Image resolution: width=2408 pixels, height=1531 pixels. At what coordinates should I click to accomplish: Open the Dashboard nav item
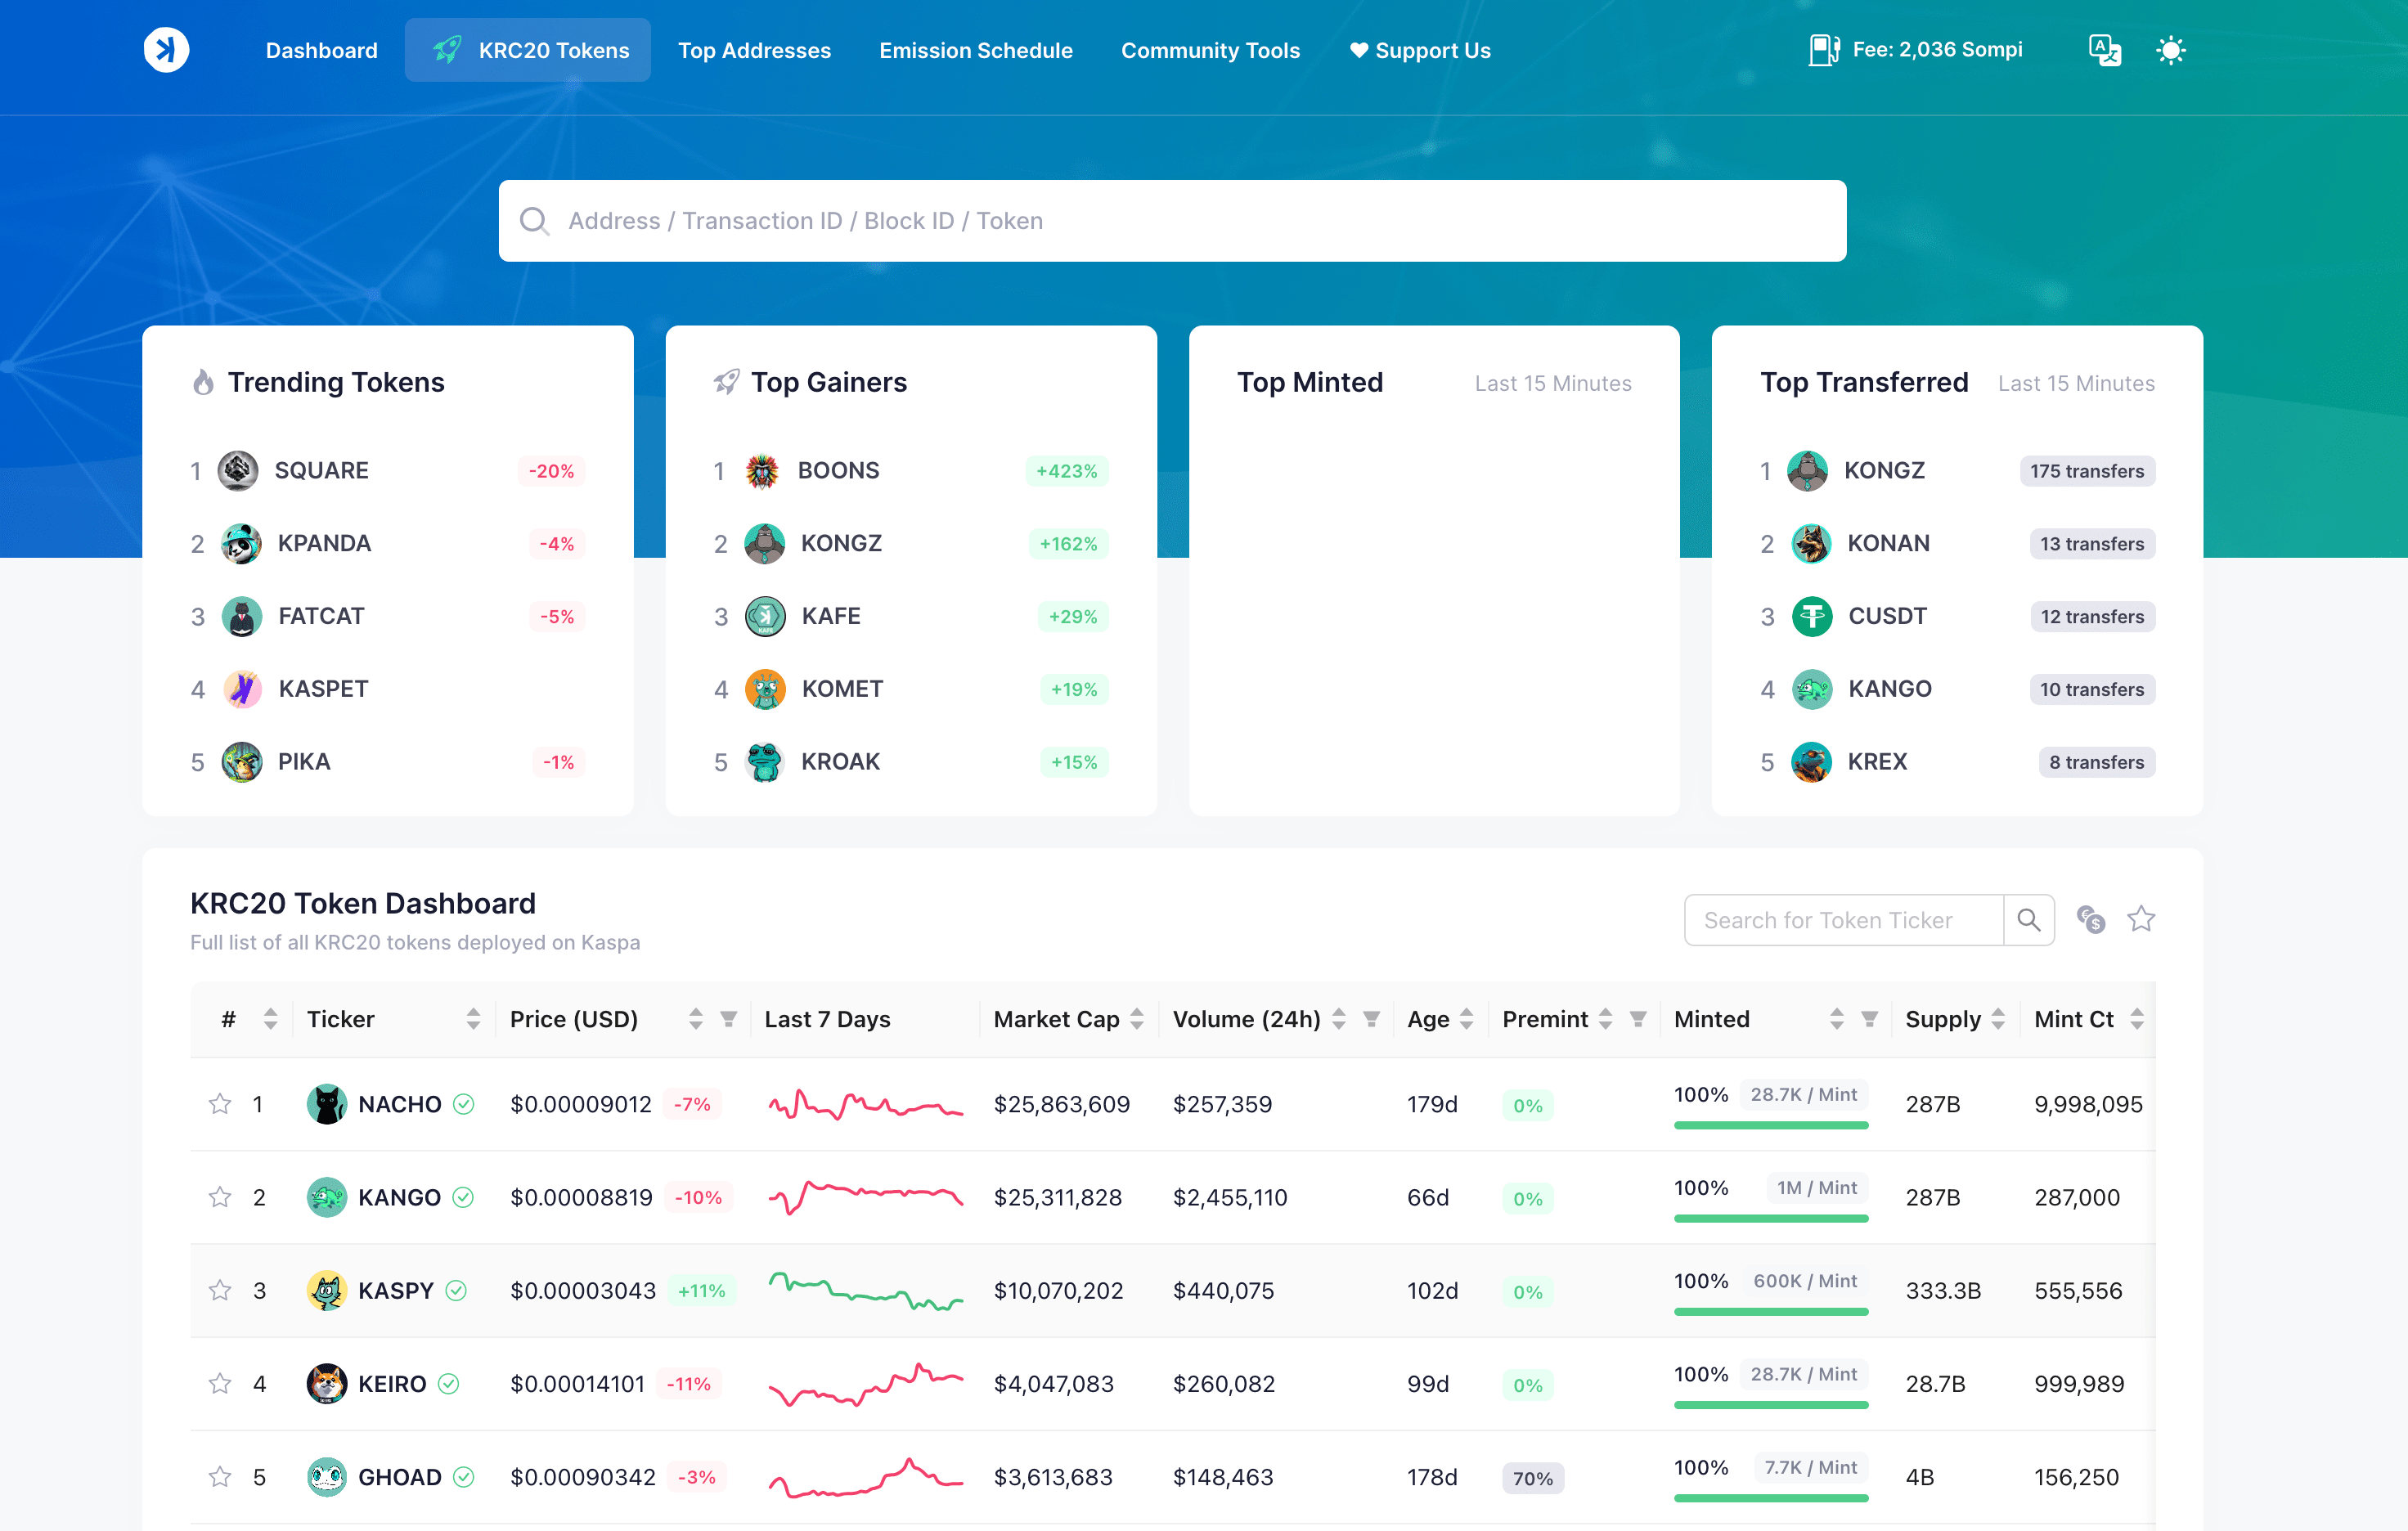pyautogui.click(x=321, y=50)
